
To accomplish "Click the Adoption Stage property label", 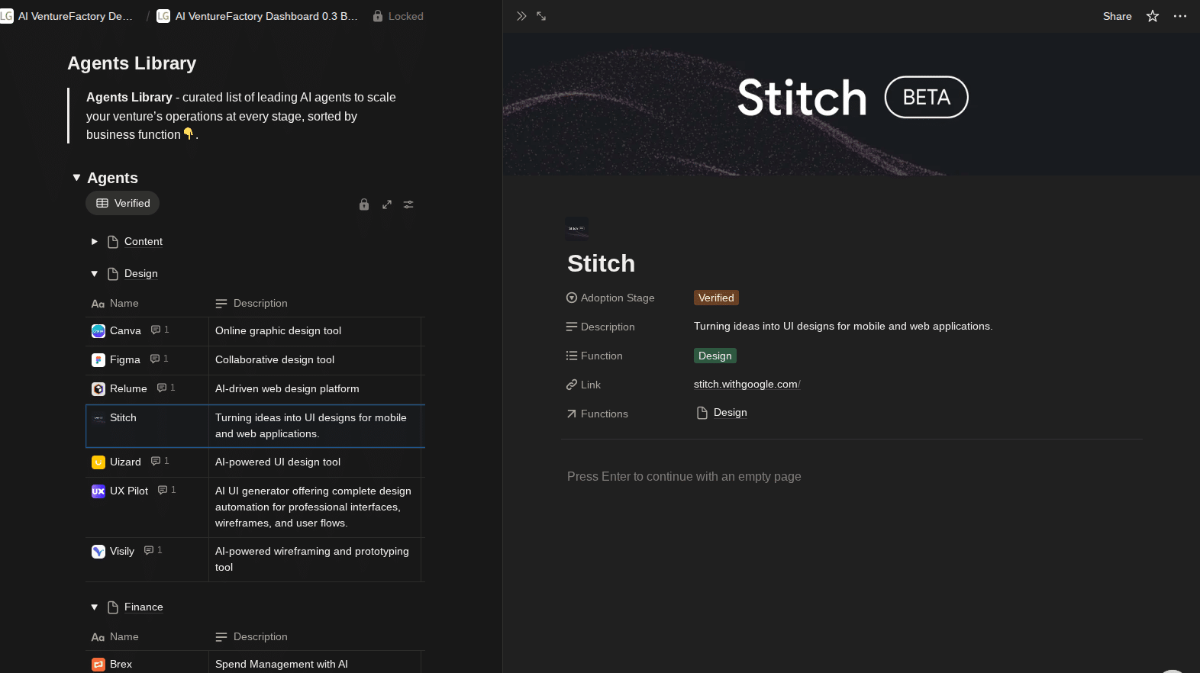I will pyautogui.click(x=610, y=298).
